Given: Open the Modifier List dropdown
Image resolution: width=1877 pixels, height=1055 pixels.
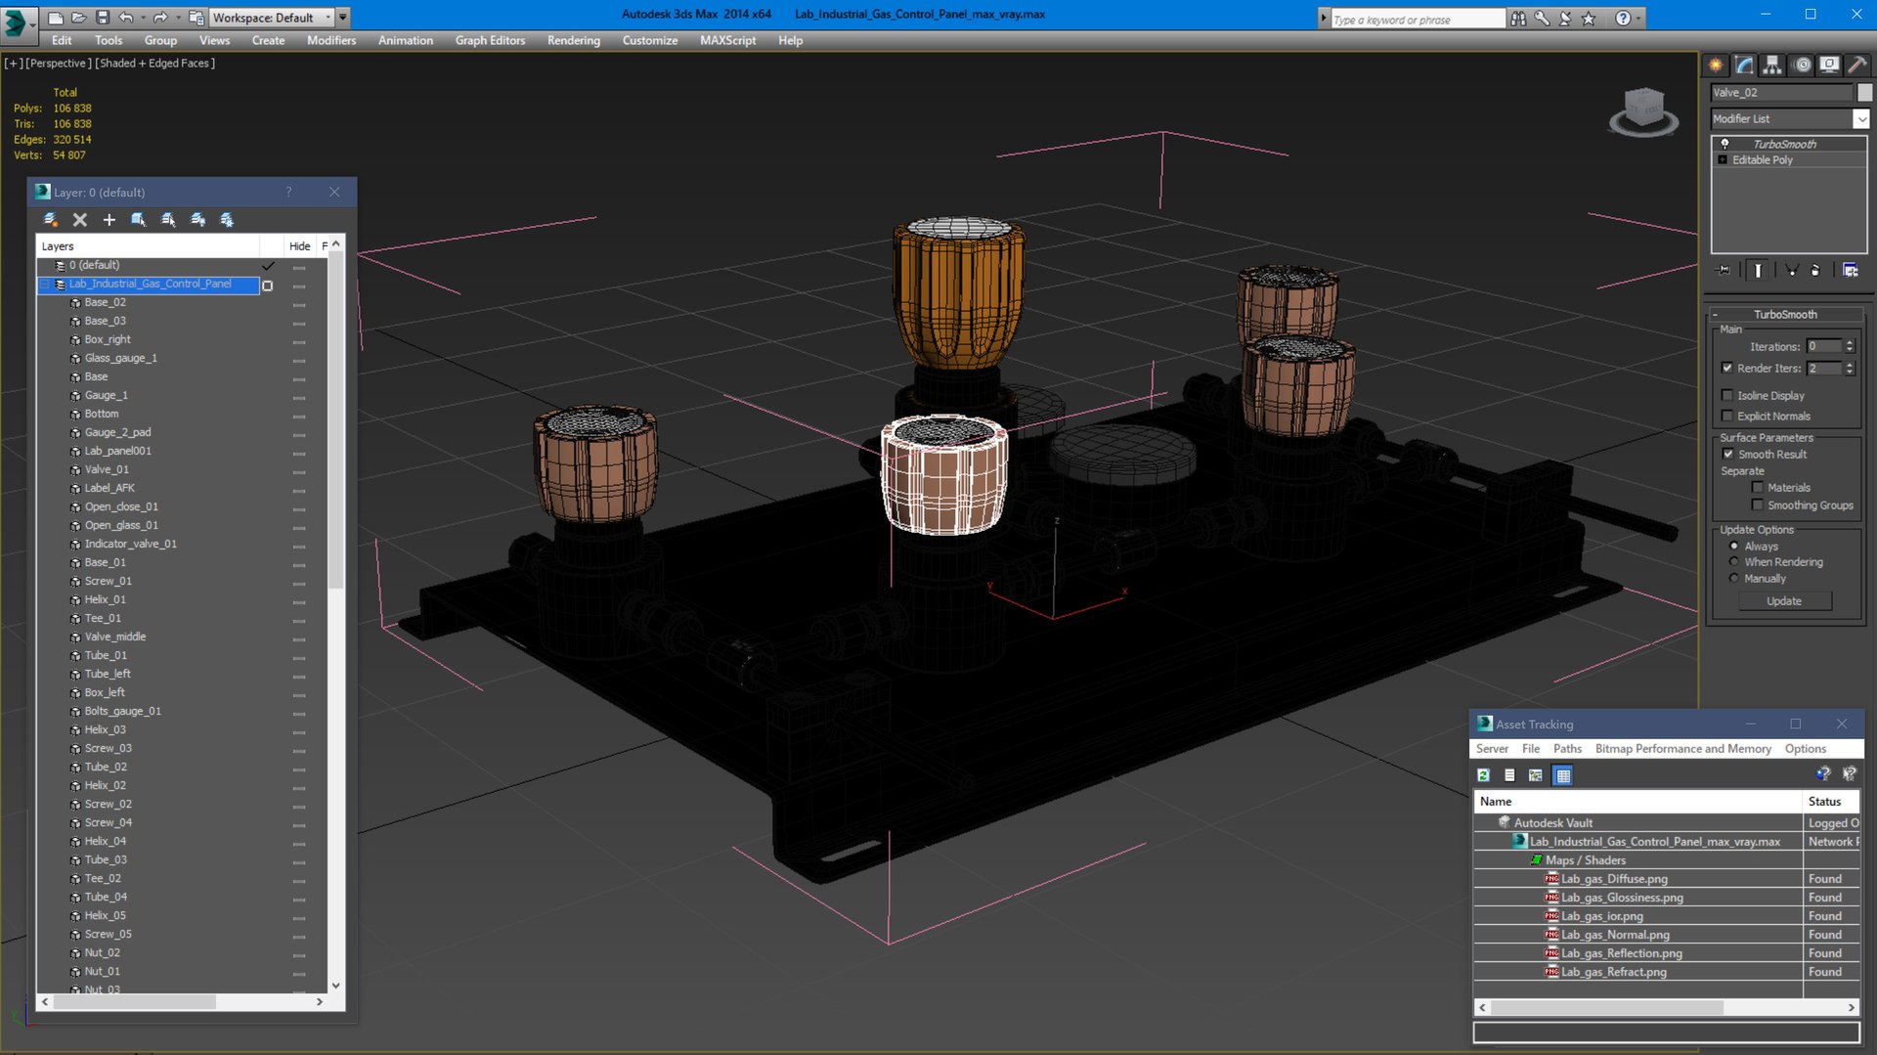Looking at the screenshot, I should coord(1860,119).
